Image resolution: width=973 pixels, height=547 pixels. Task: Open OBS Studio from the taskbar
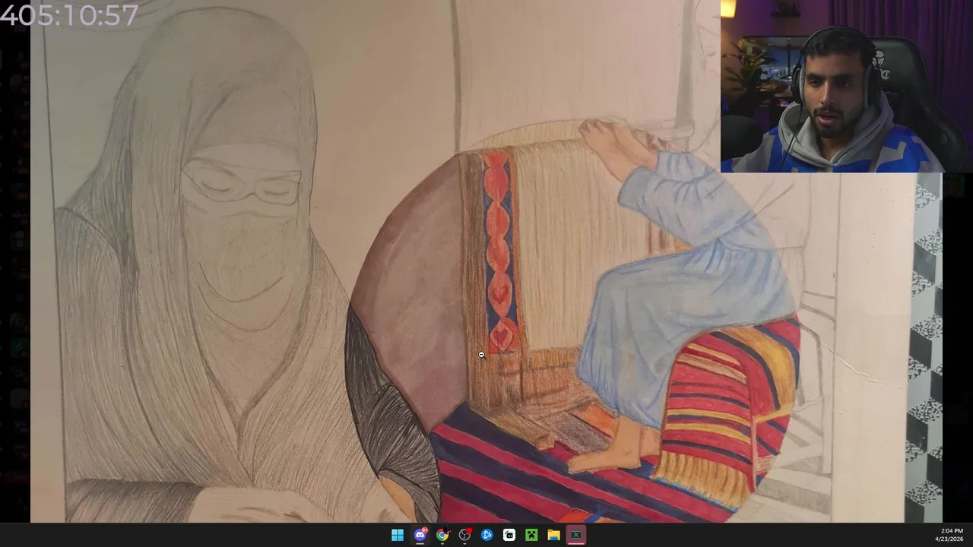(464, 535)
